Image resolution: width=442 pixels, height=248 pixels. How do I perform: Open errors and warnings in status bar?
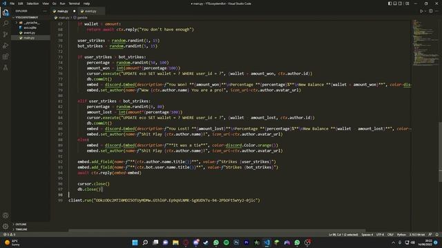click(x=9, y=234)
